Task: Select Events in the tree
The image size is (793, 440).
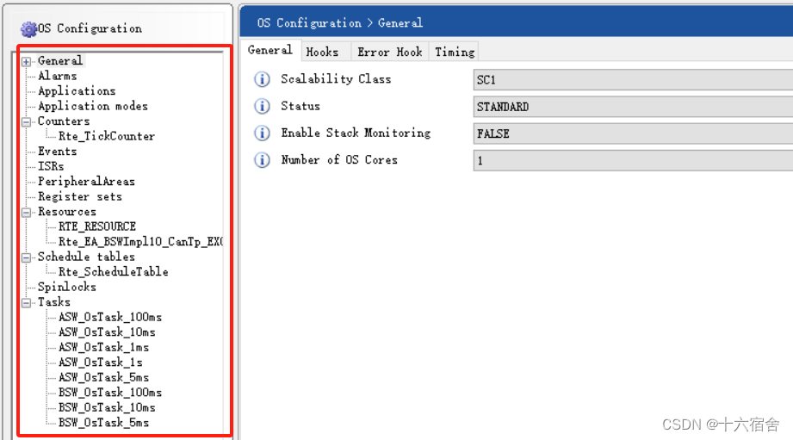Action: click(x=58, y=152)
